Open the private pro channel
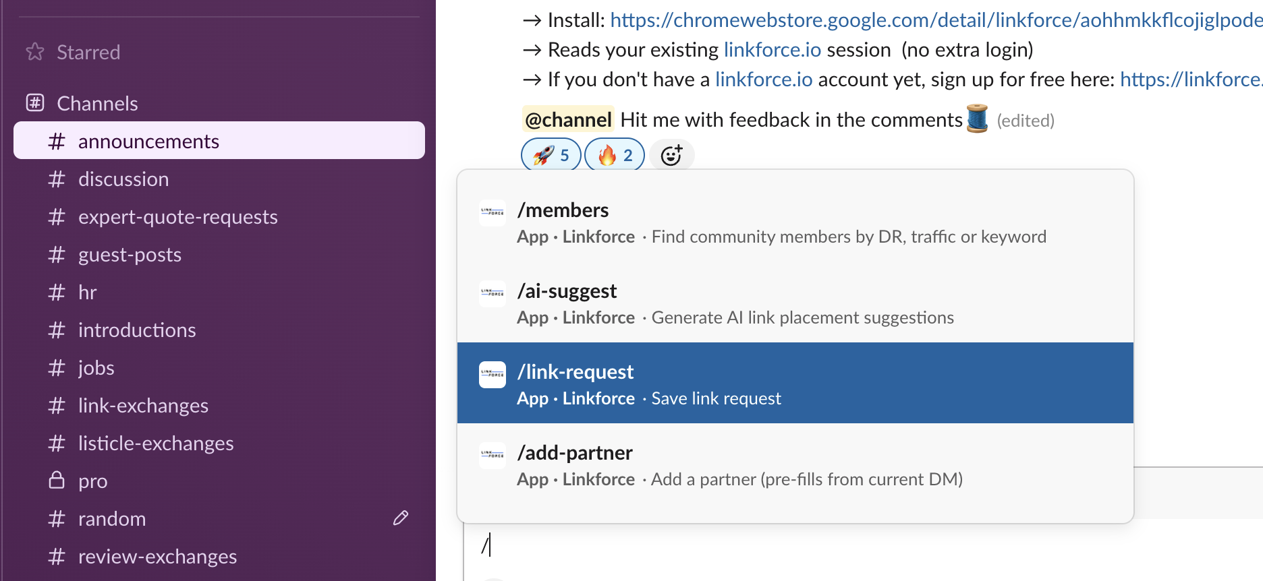The height and width of the screenshot is (581, 1263). [219, 481]
